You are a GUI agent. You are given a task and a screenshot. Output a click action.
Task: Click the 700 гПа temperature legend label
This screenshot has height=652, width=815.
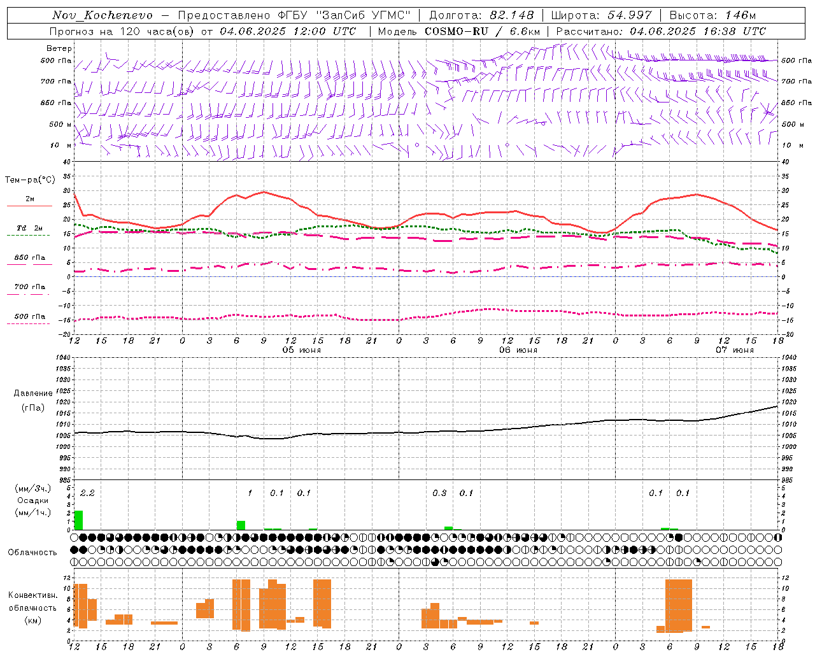tap(29, 287)
